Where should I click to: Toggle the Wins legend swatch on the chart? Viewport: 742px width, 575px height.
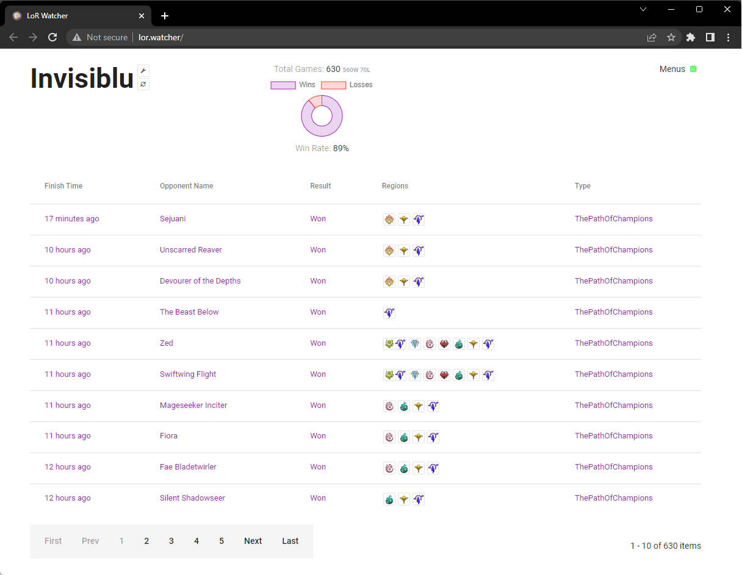283,85
